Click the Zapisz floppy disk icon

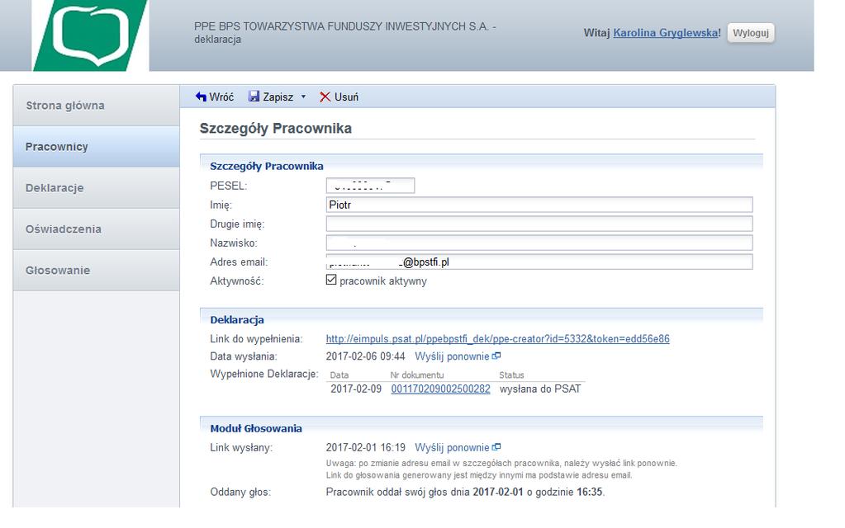254,97
